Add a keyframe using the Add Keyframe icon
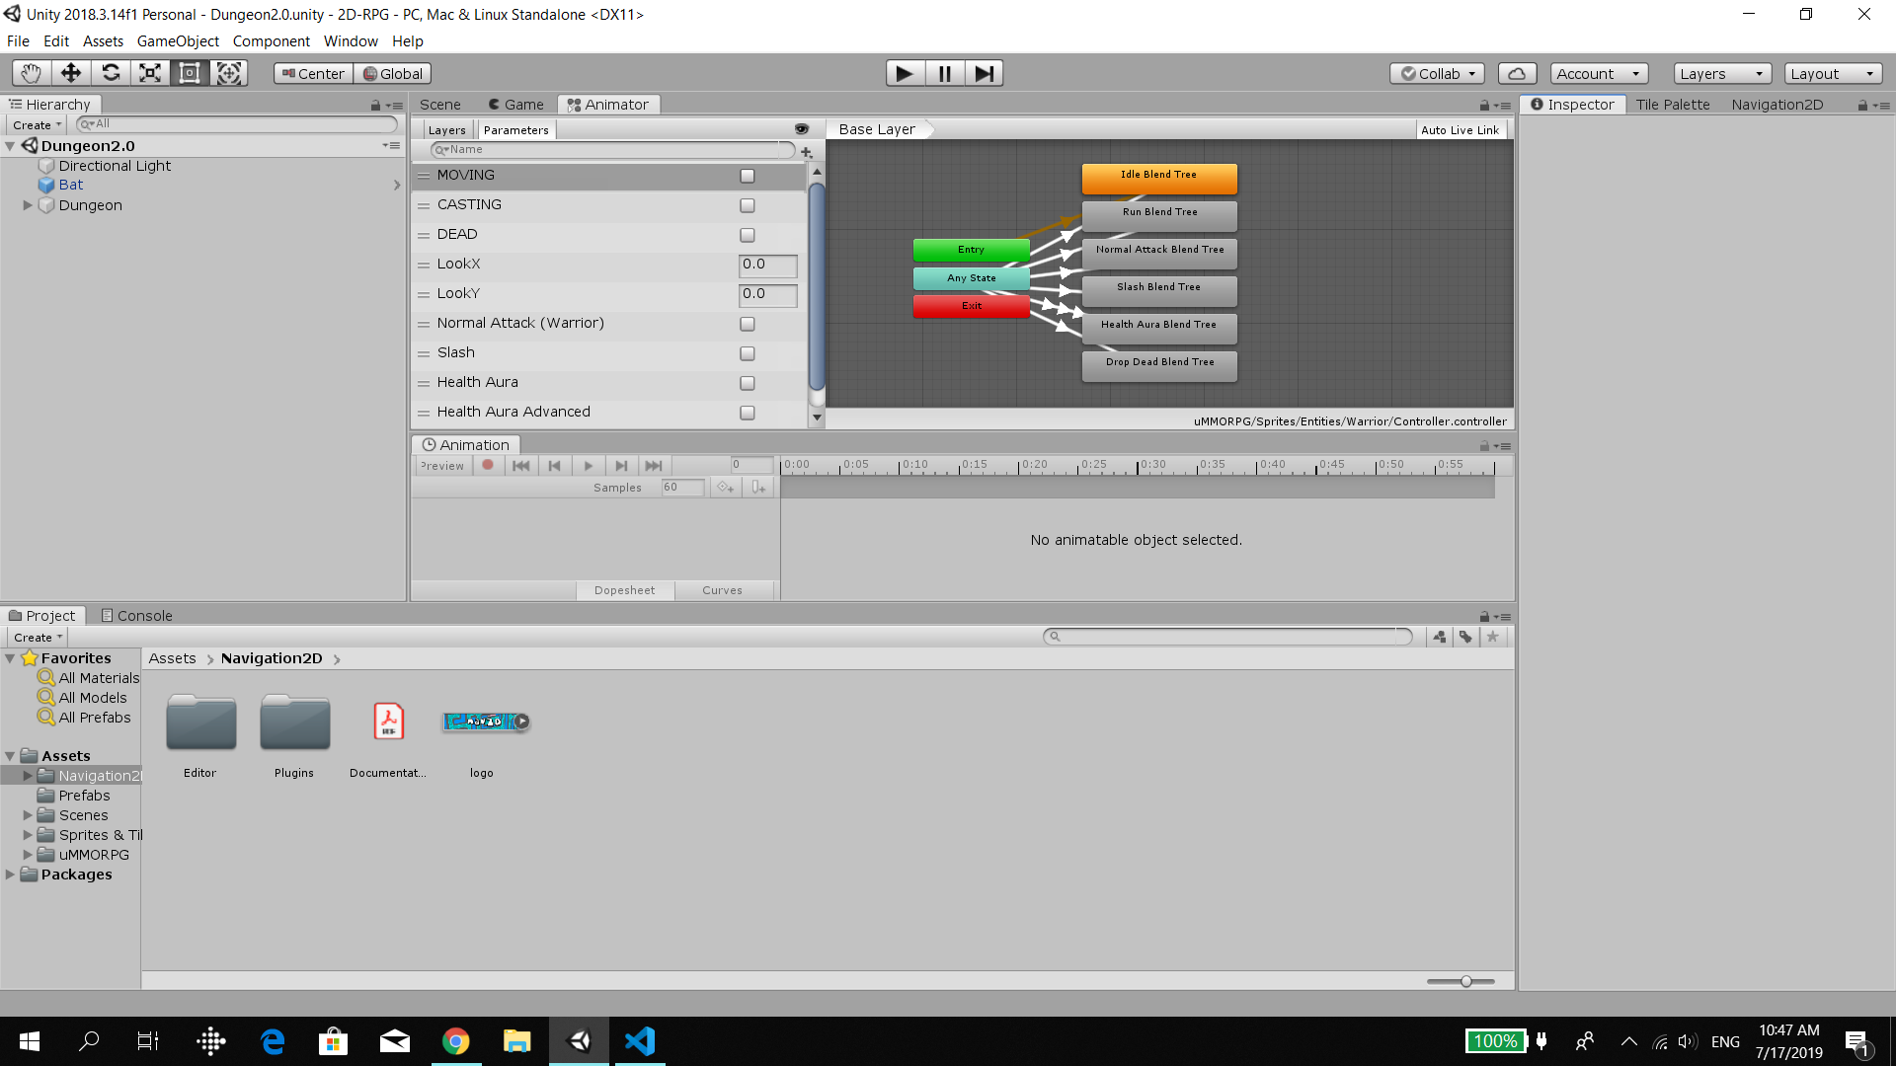 [726, 487]
